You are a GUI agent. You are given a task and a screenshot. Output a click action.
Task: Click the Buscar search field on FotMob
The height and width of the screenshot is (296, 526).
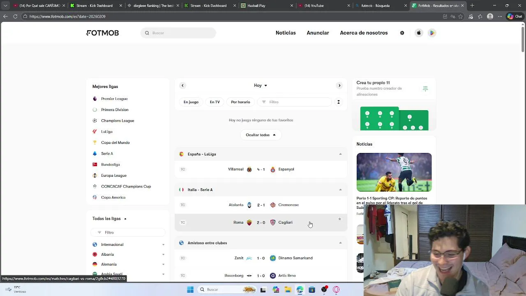[x=178, y=33]
